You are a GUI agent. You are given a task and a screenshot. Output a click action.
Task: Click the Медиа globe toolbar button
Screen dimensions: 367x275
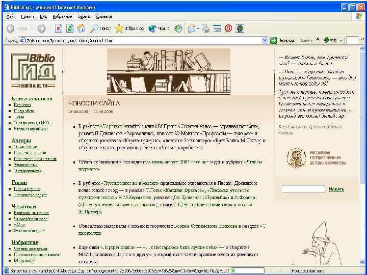(159, 29)
